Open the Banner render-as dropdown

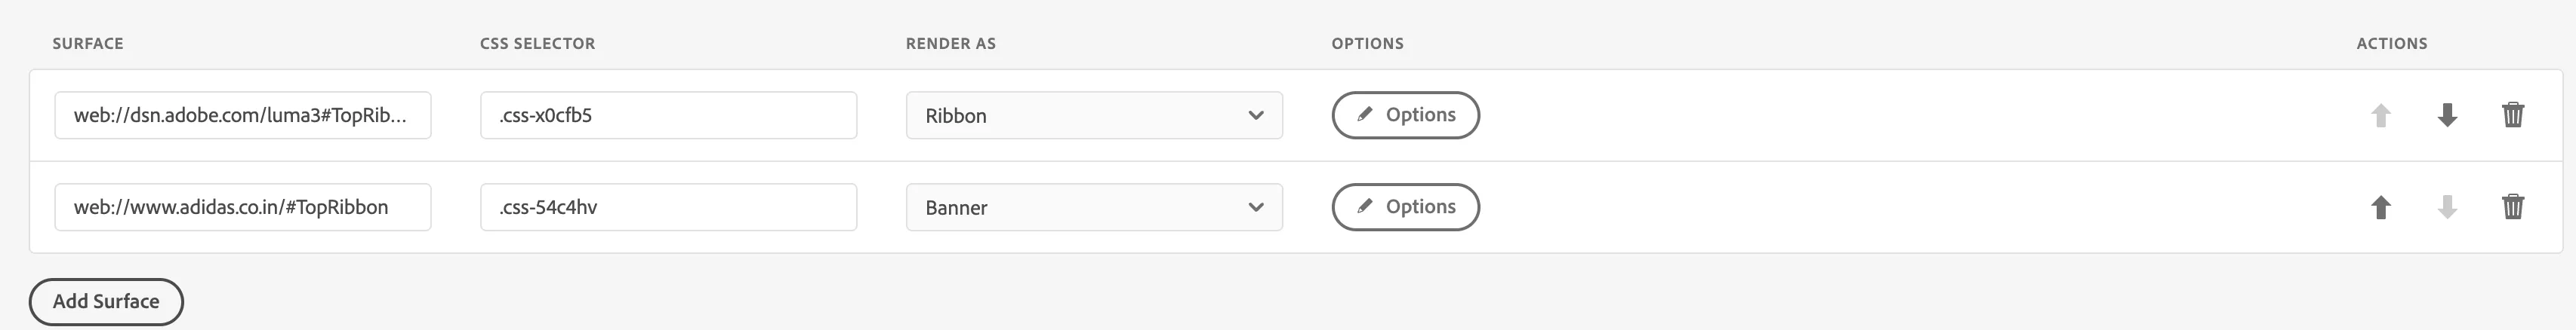click(x=1094, y=207)
